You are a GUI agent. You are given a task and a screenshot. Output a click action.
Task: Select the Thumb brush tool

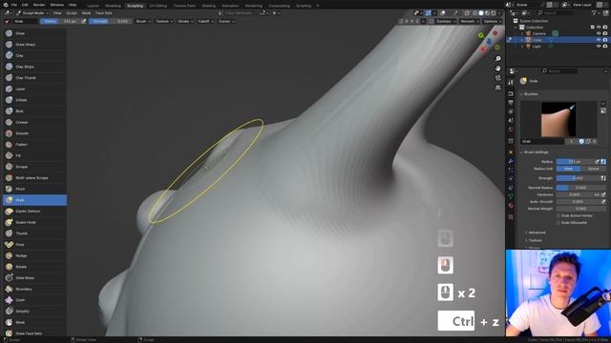(x=34, y=233)
